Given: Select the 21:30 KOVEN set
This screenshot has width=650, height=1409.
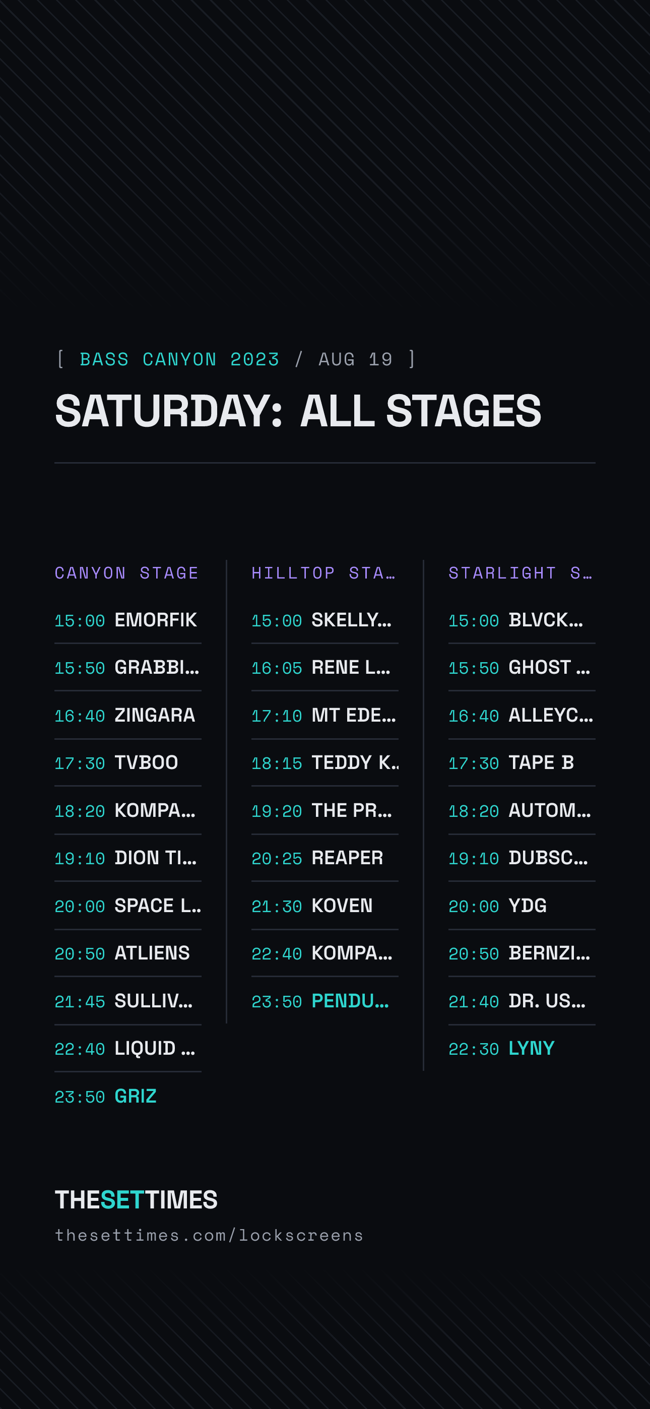Looking at the screenshot, I should pyautogui.click(x=325, y=906).
